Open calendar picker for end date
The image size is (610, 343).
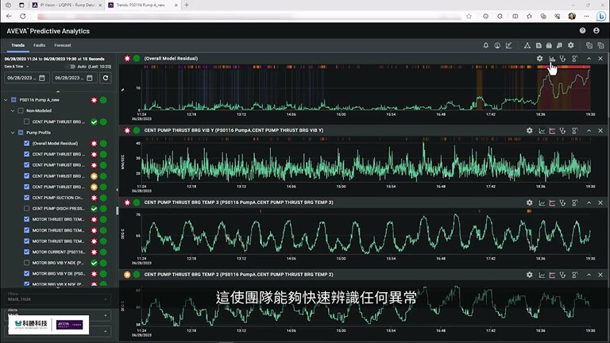[x=90, y=78]
